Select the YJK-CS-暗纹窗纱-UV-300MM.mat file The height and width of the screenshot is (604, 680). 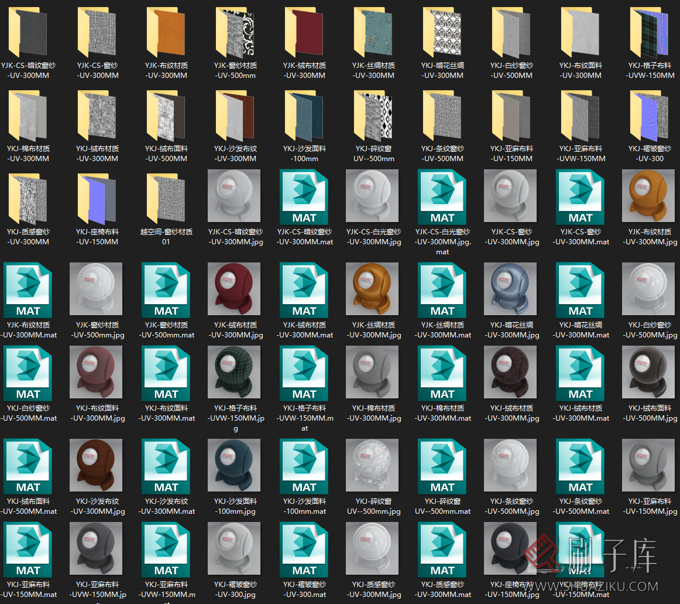click(304, 197)
